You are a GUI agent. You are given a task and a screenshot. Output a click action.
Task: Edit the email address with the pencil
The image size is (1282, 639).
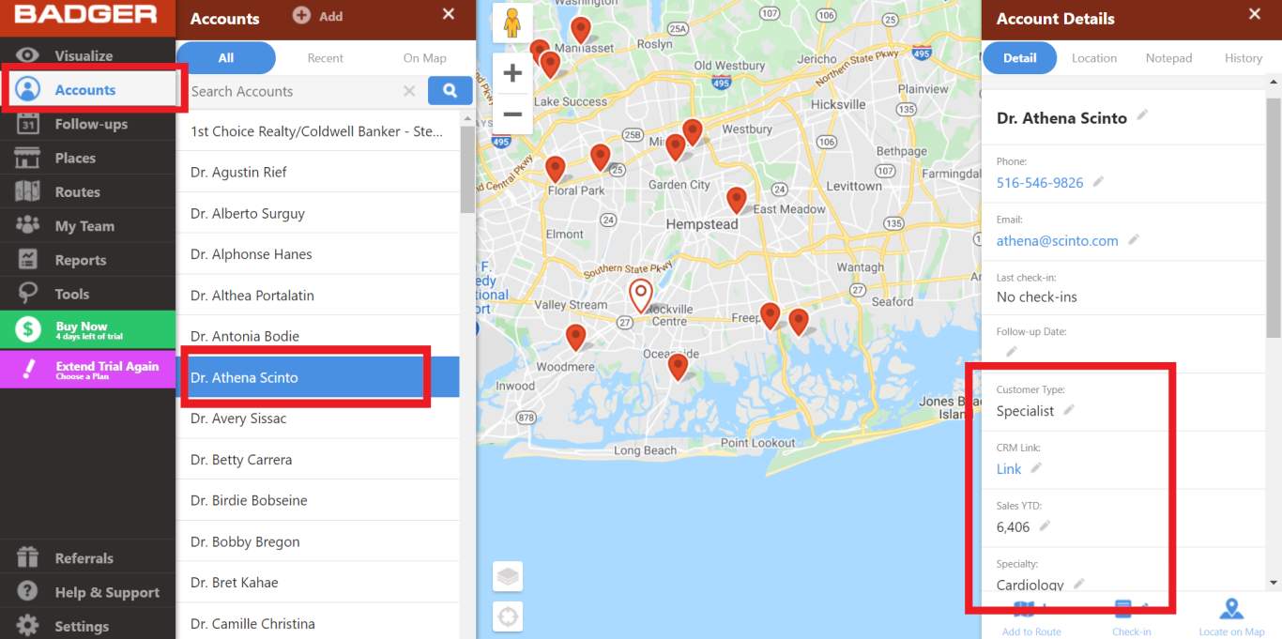1134,239
